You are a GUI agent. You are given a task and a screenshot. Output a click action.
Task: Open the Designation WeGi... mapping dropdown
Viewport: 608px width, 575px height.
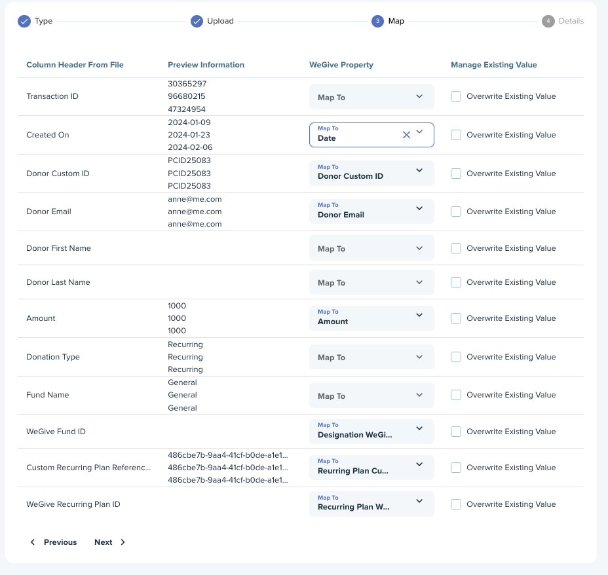[x=371, y=432]
